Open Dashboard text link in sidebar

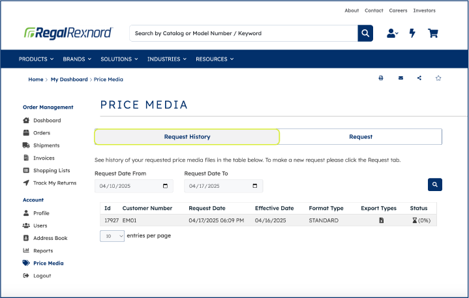coord(47,121)
